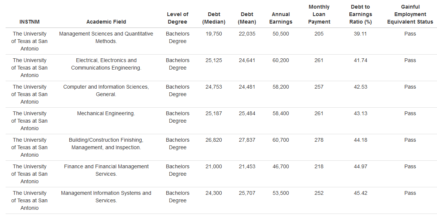Click Gainful Employment Equivalent Status header
Viewport: 437px width, 215px height.
pos(410,14)
